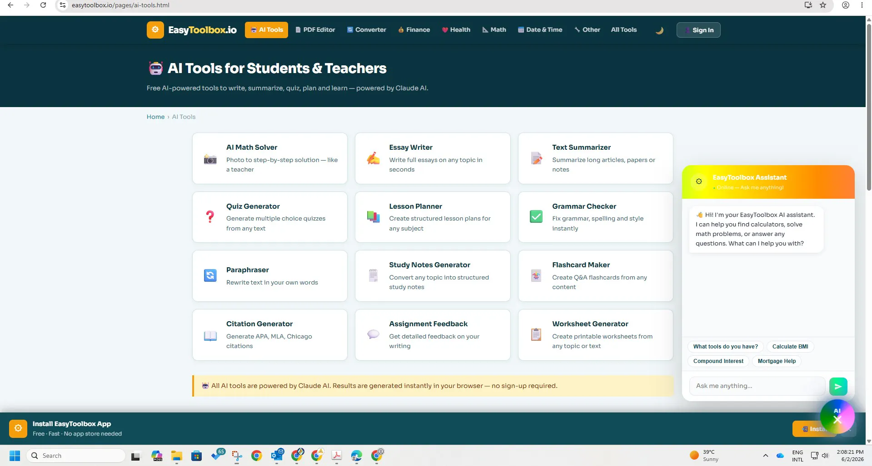The image size is (872, 466).
Task: Select Finance in the navigation bar
Action: coord(414,30)
